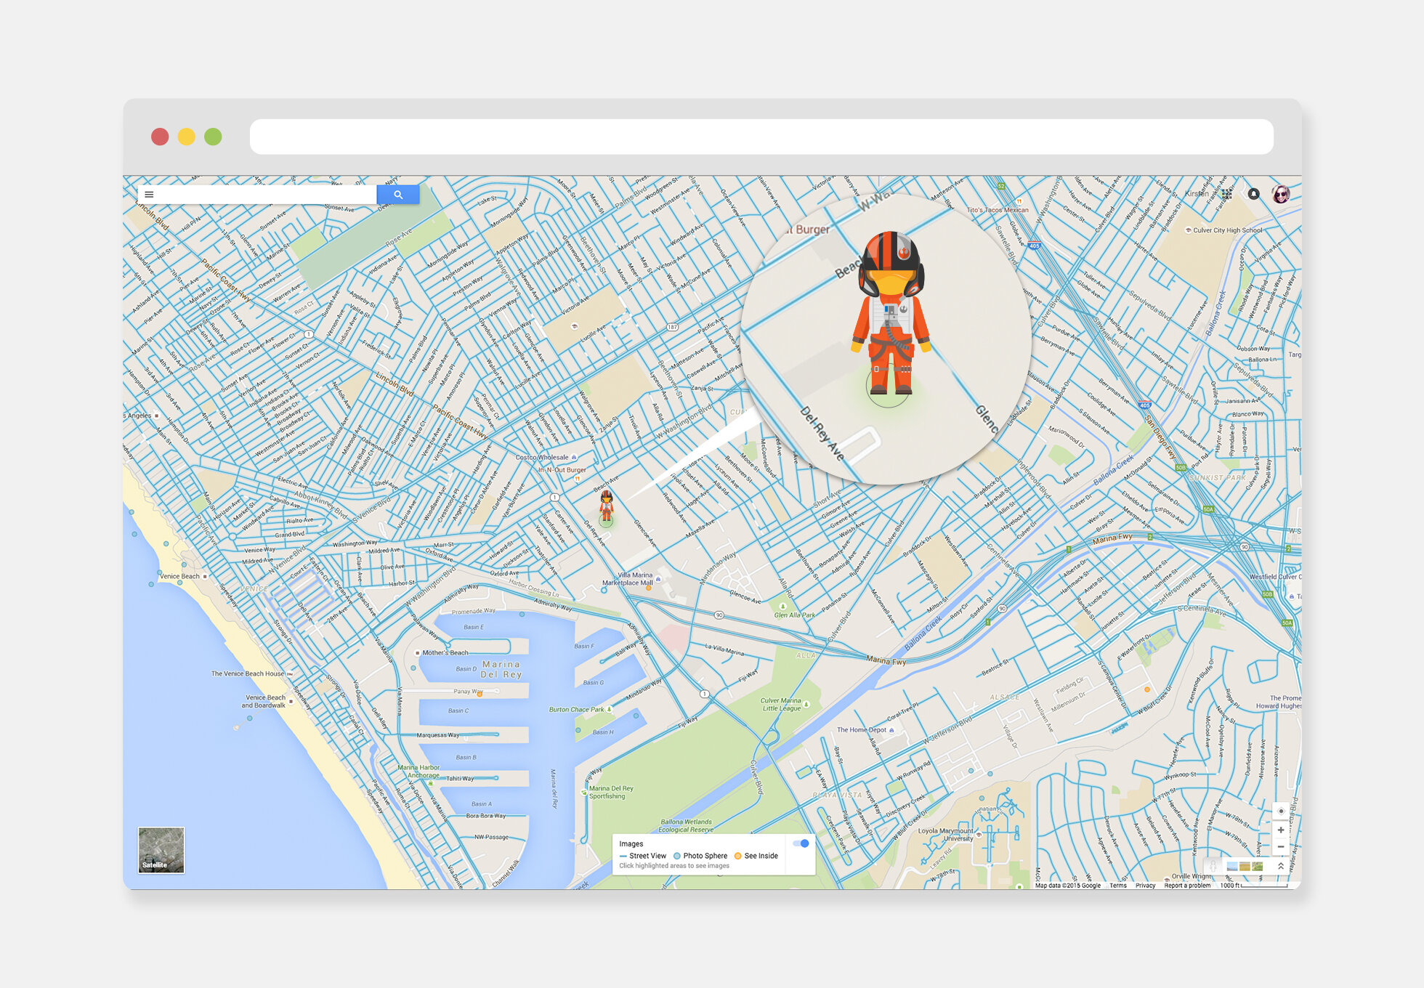Screen dimensions: 1424x988
Task: Open the notifications bell
Action: (1253, 194)
